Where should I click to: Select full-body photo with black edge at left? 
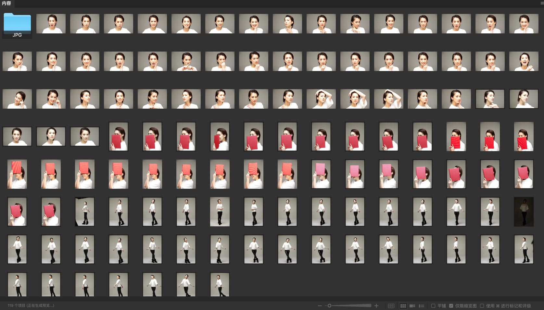(85, 212)
